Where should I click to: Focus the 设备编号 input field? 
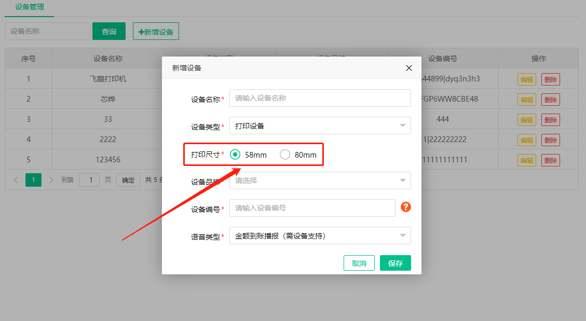(312, 208)
